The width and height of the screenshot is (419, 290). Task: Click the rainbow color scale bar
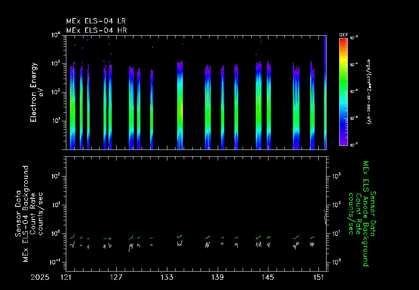(x=343, y=92)
